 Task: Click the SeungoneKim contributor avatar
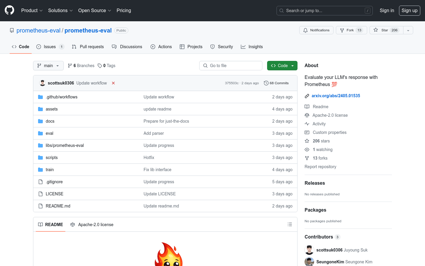tap(309, 262)
